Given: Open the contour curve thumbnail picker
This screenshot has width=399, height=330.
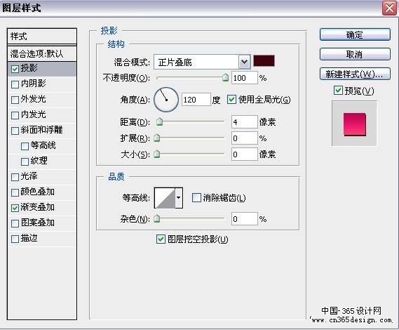Looking at the screenshot, I should point(165,198).
